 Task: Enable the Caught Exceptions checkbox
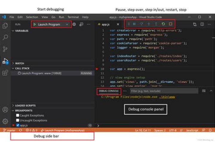[x=18, y=115]
